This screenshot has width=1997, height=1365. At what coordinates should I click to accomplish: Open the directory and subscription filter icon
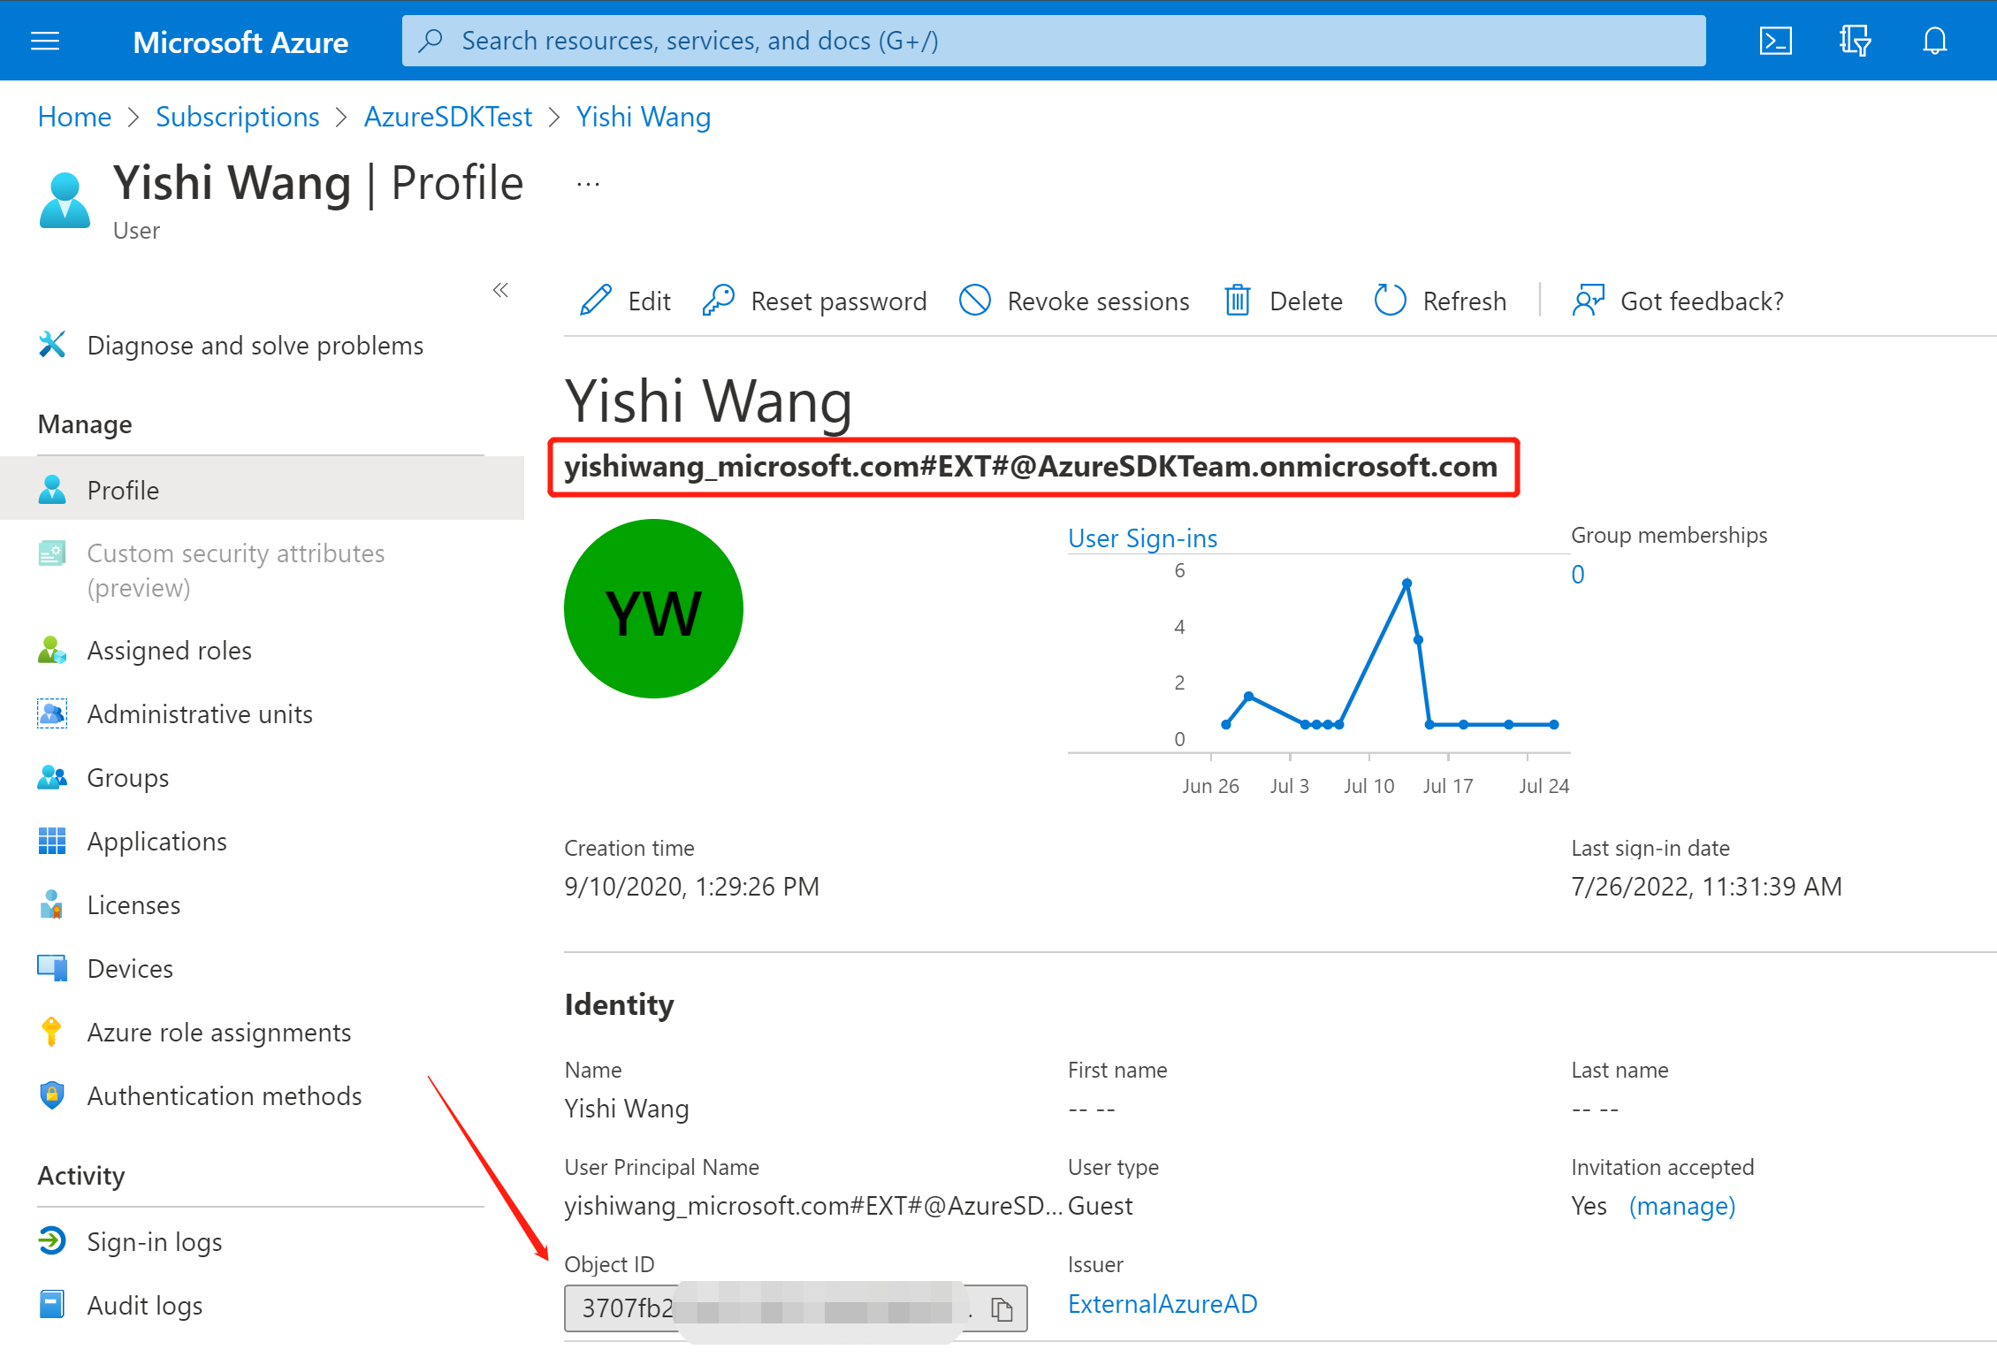(x=1854, y=40)
